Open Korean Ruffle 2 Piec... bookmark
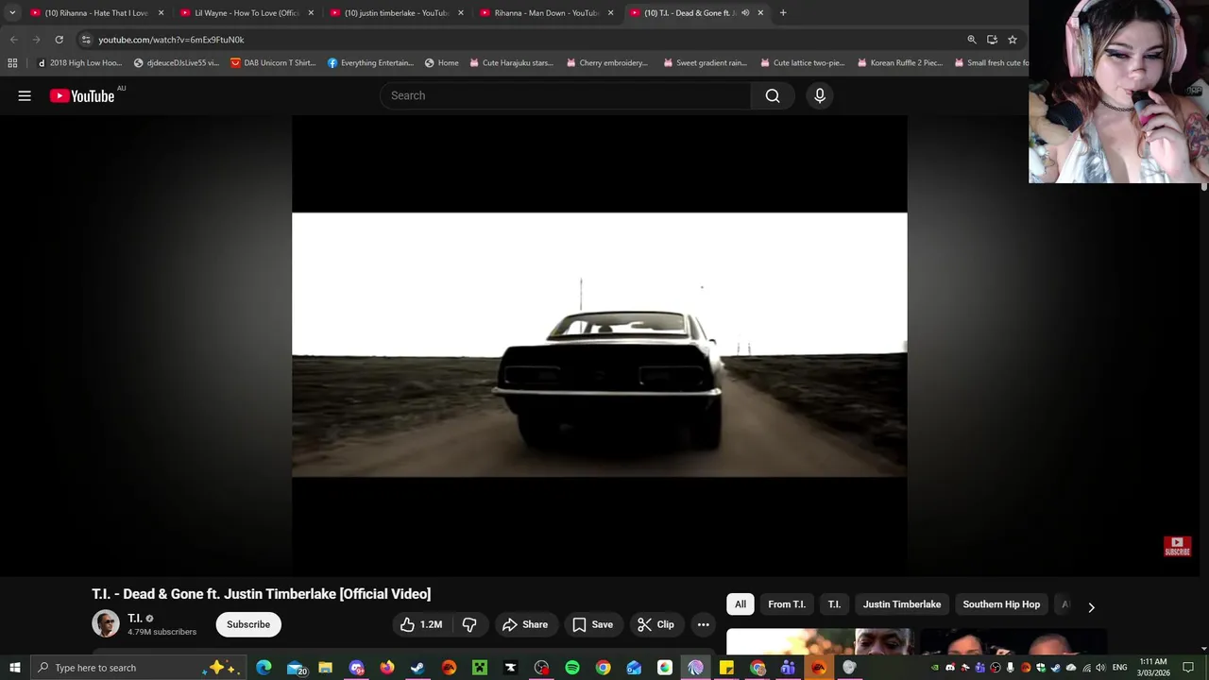Viewport: 1209px width, 680px height. point(899,63)
